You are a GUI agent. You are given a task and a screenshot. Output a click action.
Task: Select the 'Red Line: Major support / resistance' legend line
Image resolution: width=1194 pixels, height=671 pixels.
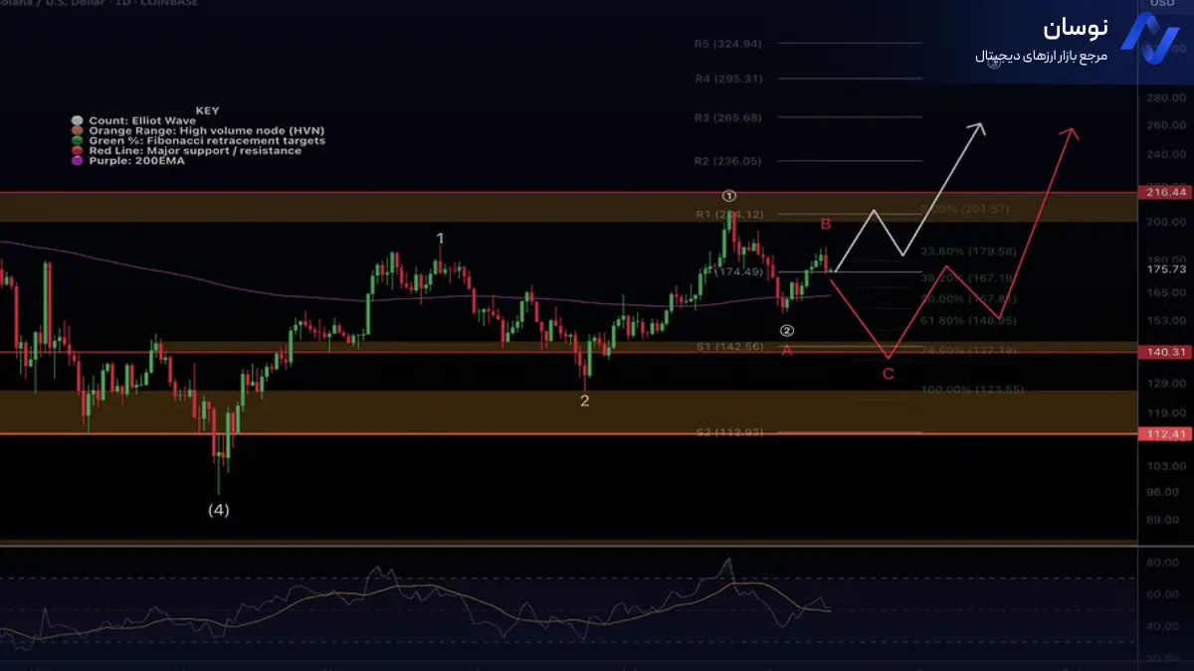[x=195, y=151]
